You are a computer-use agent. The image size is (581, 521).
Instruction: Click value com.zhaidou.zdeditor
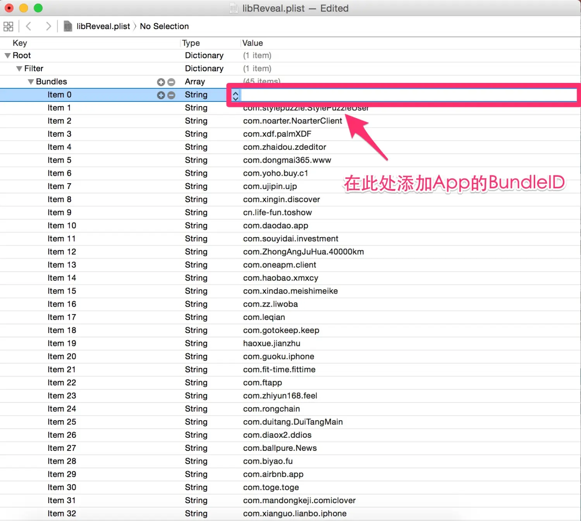(x=284, y=147)
